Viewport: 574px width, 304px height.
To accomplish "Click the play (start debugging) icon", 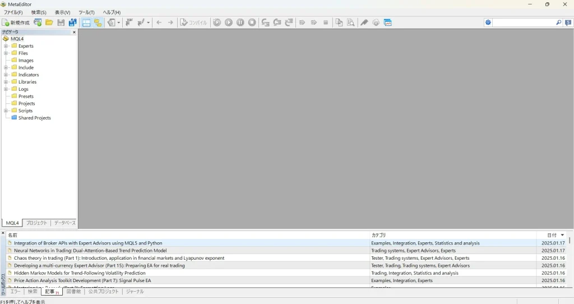I will [229, 22].
